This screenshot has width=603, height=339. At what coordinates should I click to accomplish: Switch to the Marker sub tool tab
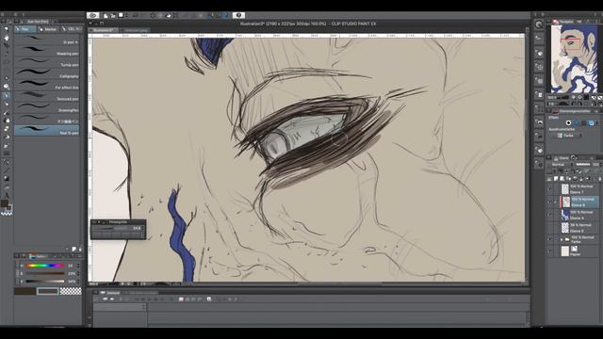pyautogui.click(x=48, y=29)
